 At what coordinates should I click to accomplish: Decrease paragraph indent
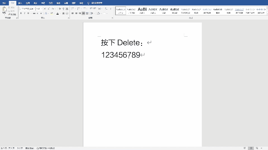click(x=91, y=8)
